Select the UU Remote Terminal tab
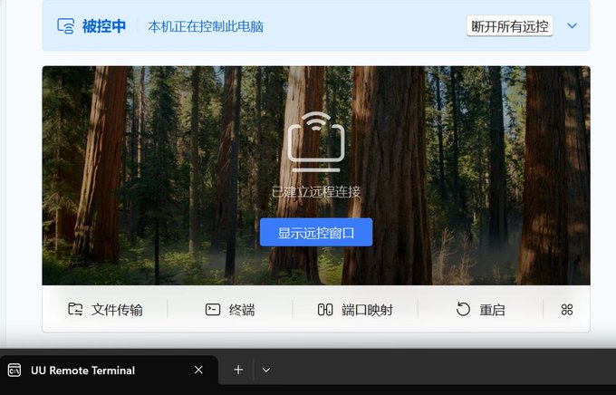This screenshot has height=395, width=616. 109,371
